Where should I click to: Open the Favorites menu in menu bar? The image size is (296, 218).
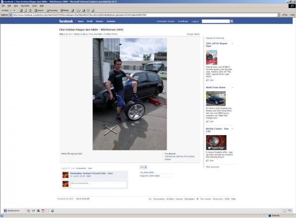(25, 6)
